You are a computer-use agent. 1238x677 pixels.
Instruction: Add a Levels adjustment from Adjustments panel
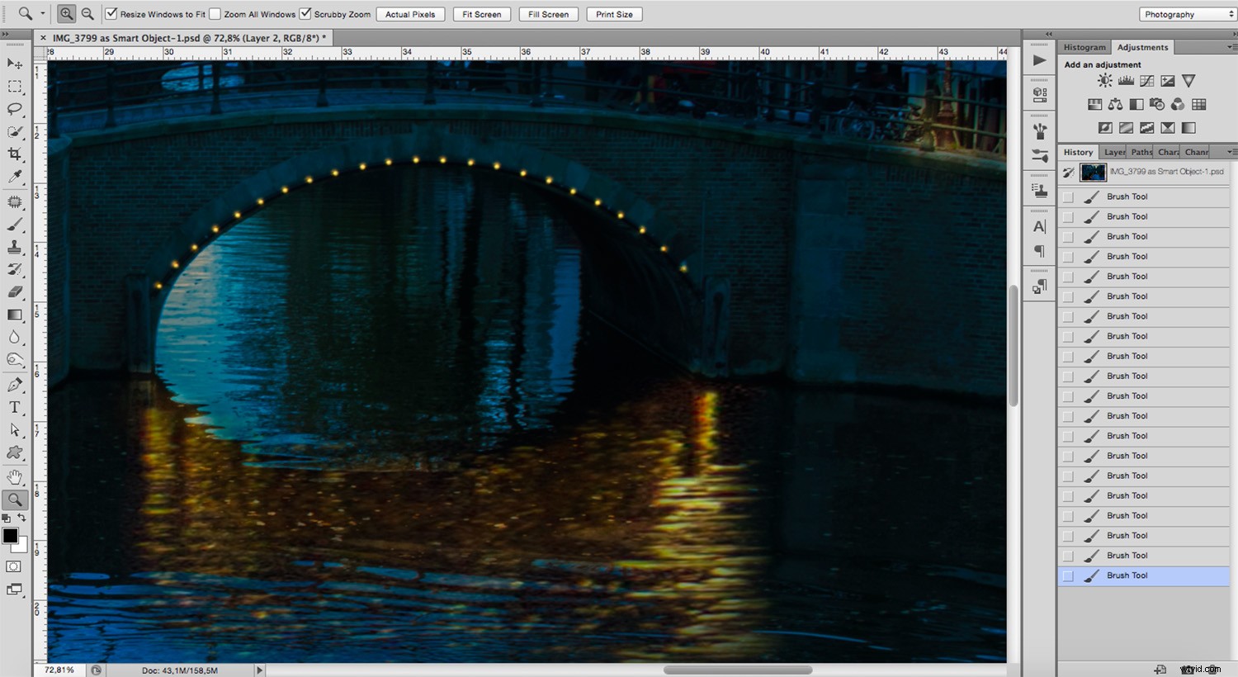coord(1126,80)
